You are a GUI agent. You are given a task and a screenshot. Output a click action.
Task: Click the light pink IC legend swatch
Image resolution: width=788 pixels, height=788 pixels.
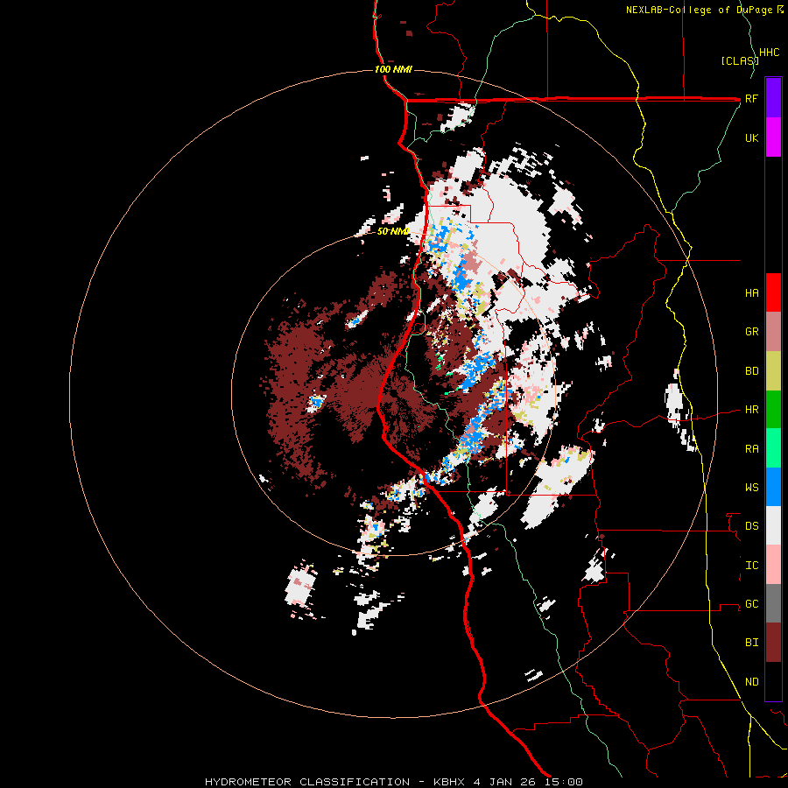point(773,565)
